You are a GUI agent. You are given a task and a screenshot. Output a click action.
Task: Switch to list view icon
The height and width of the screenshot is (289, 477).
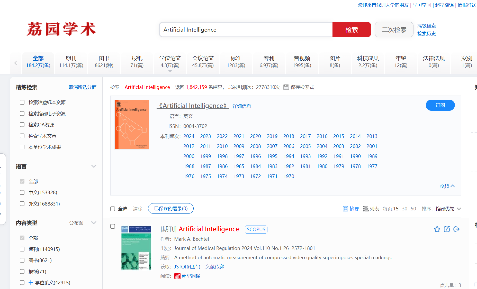point(365,209)
